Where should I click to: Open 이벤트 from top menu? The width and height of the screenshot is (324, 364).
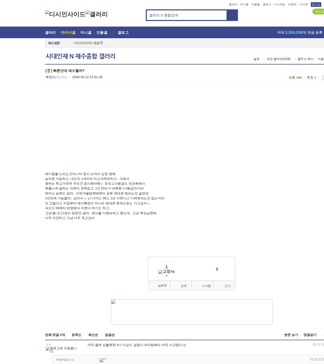tap(292, 5)
